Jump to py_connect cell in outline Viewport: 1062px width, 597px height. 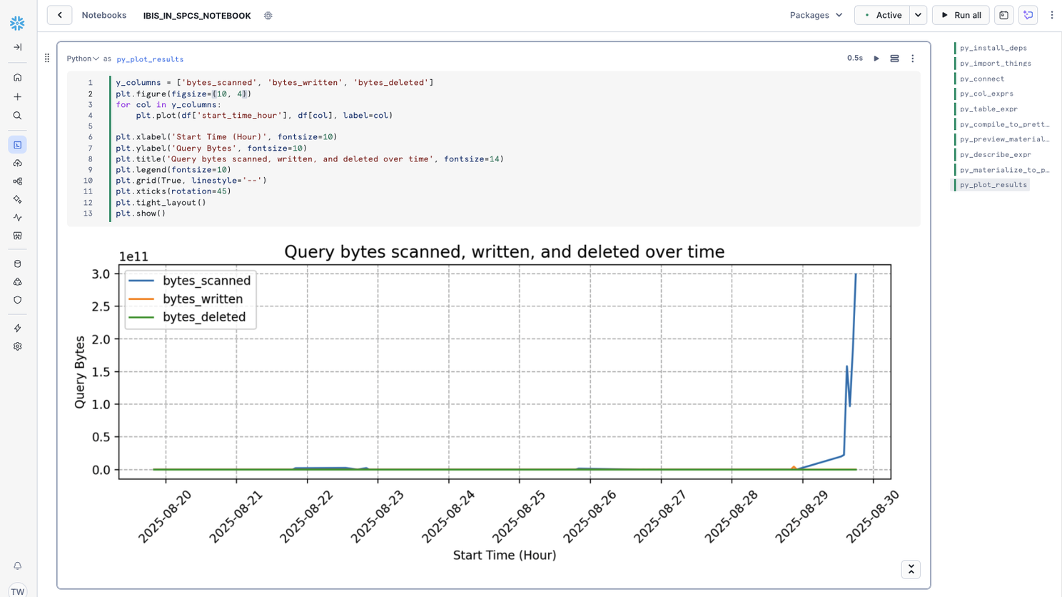[981, 79]
